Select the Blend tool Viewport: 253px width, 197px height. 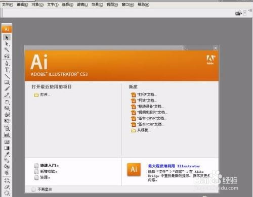coord(7,160)
